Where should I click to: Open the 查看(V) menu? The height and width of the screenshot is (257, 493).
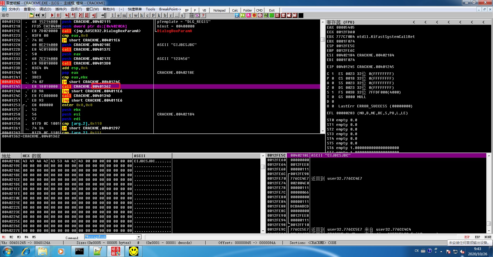point(29,9)
